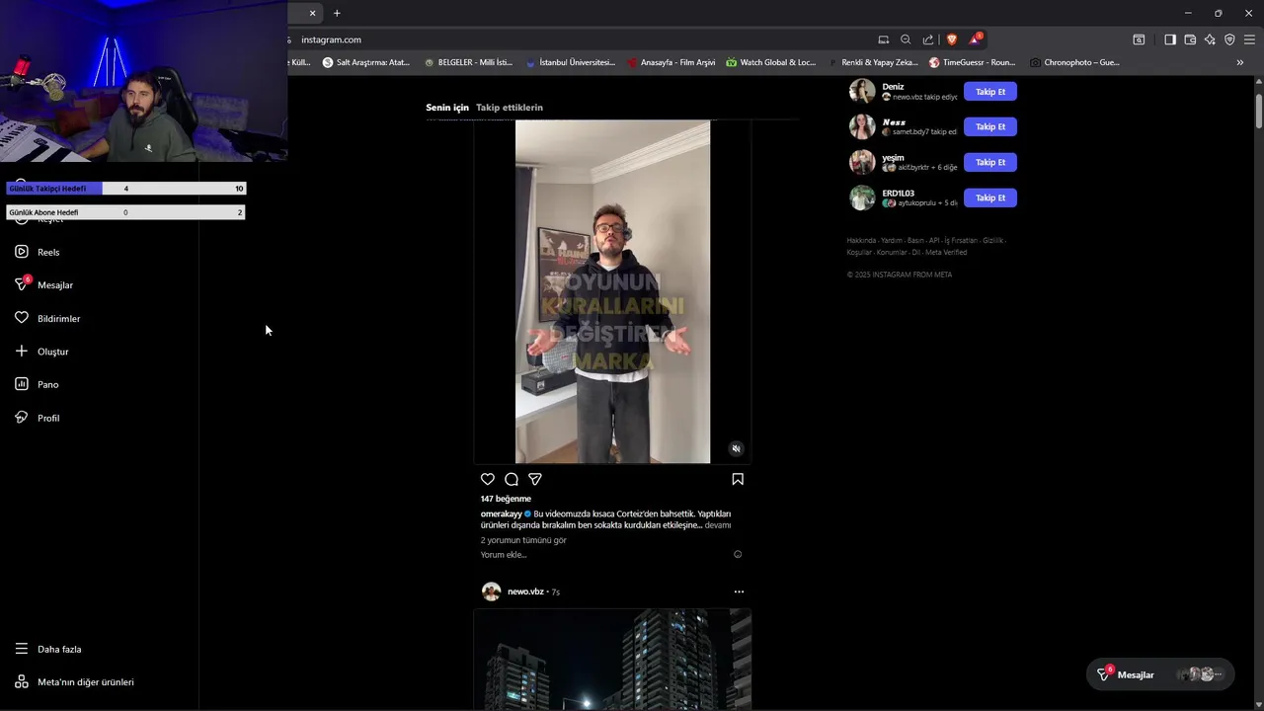Open the Gizlilik footer link
This screenshot has height=711, width=1264.
coord(992,240)
